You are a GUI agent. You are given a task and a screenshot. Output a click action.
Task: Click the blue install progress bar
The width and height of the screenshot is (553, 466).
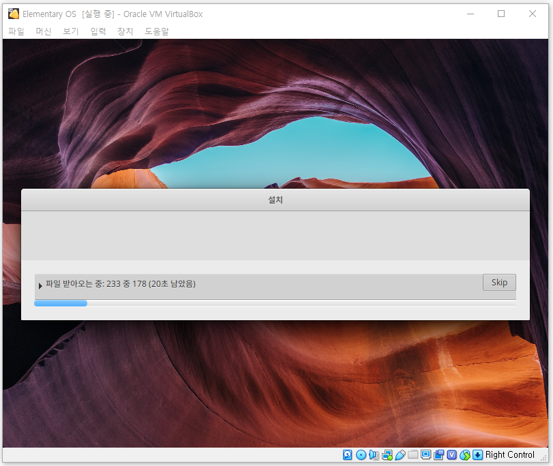tap(61, 303)
